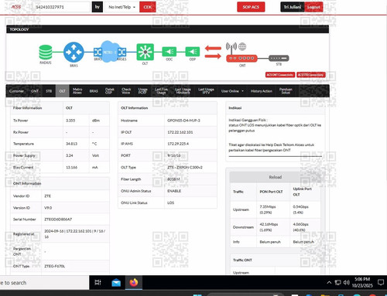The height and width of the screenshot is (296, 387).
Task: Open the Last Five Usage tab
Action: coord(161,91)
